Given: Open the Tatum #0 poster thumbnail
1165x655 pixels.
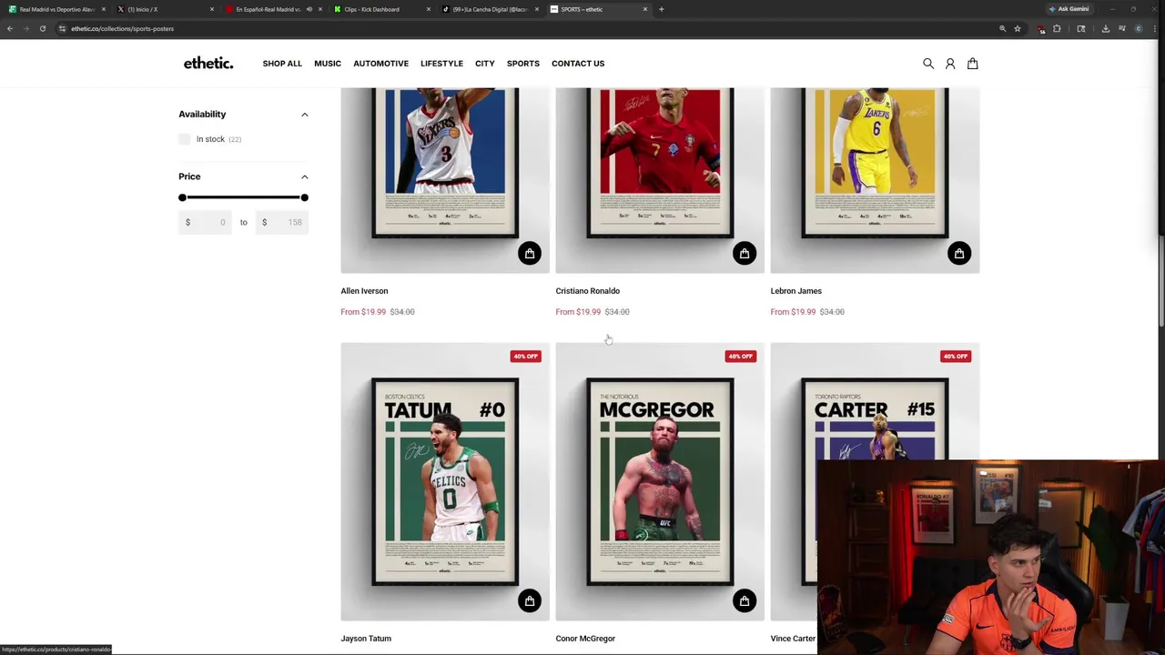Looking at the screenshot, I should click(x=445, y=482).
